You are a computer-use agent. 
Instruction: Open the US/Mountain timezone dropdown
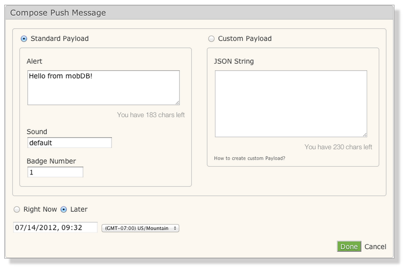click(140, 228)
